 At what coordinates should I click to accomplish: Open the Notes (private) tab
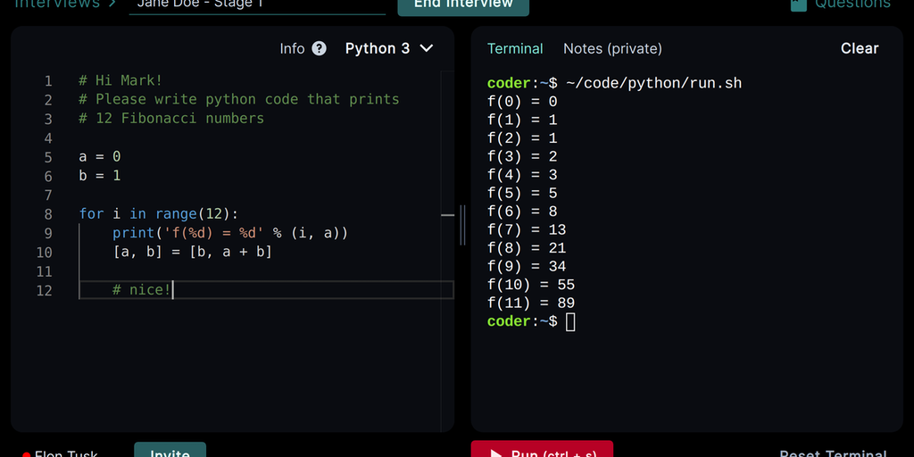(612, 49)
